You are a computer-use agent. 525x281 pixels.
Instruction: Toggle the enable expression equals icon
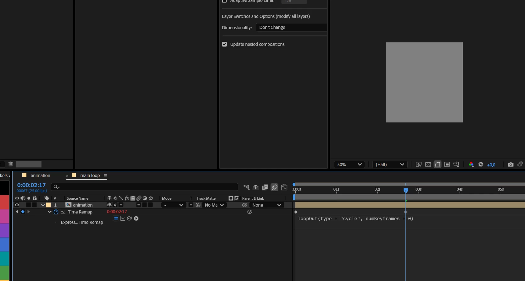pos(116,219)
